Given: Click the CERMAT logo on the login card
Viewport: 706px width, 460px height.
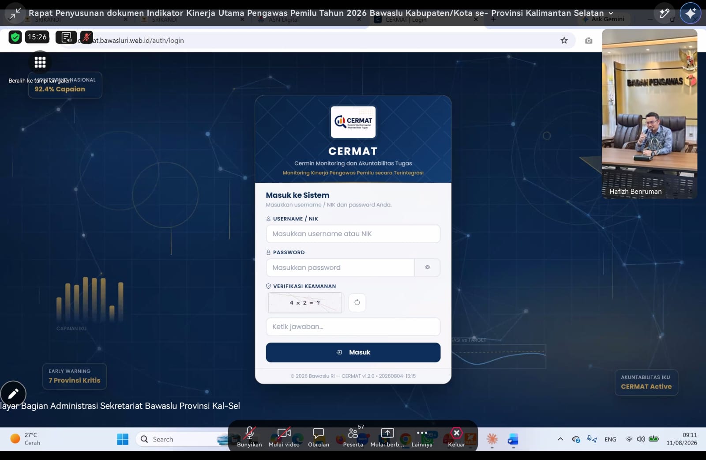Looking at the screenshot, I should 353,122.
